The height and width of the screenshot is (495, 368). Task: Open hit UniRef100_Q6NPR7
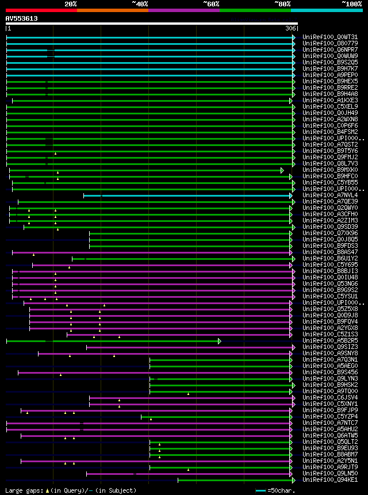click(330, 50)
